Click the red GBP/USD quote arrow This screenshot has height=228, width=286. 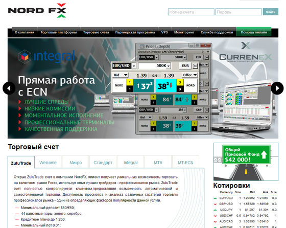pyautogui.click(x=215, y=204)
